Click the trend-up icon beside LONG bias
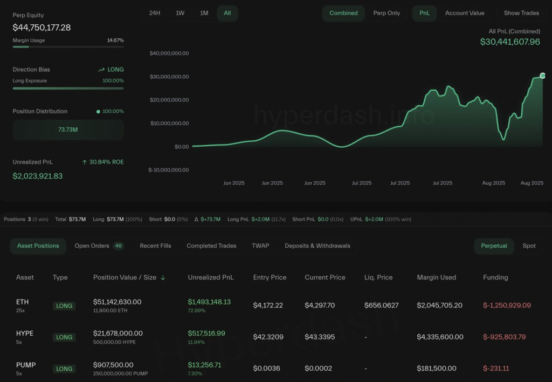Screen dimensions: 552x382 101,70
